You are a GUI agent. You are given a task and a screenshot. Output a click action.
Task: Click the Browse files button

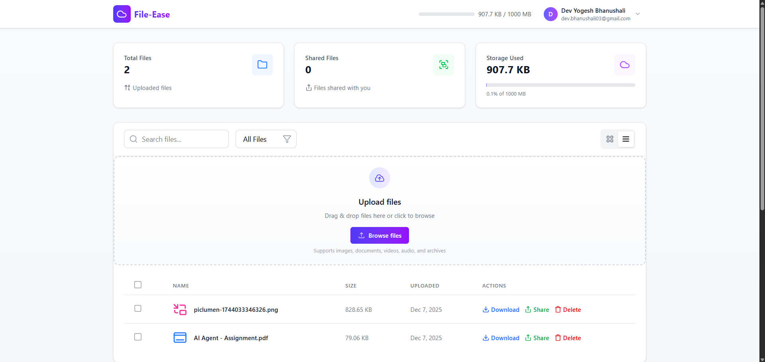(x=379, y=235)
